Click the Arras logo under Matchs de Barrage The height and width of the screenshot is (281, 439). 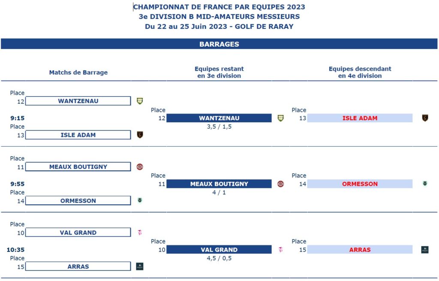[x=140, y=266]
